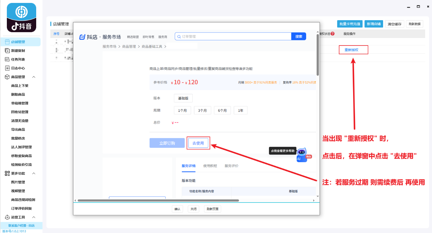
Task: Collapse the 更多功能 section chevron
Action: pos(34,174)
